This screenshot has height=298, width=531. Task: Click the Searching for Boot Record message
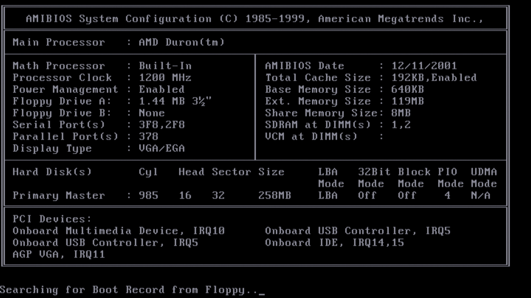(x=129, y=290)
